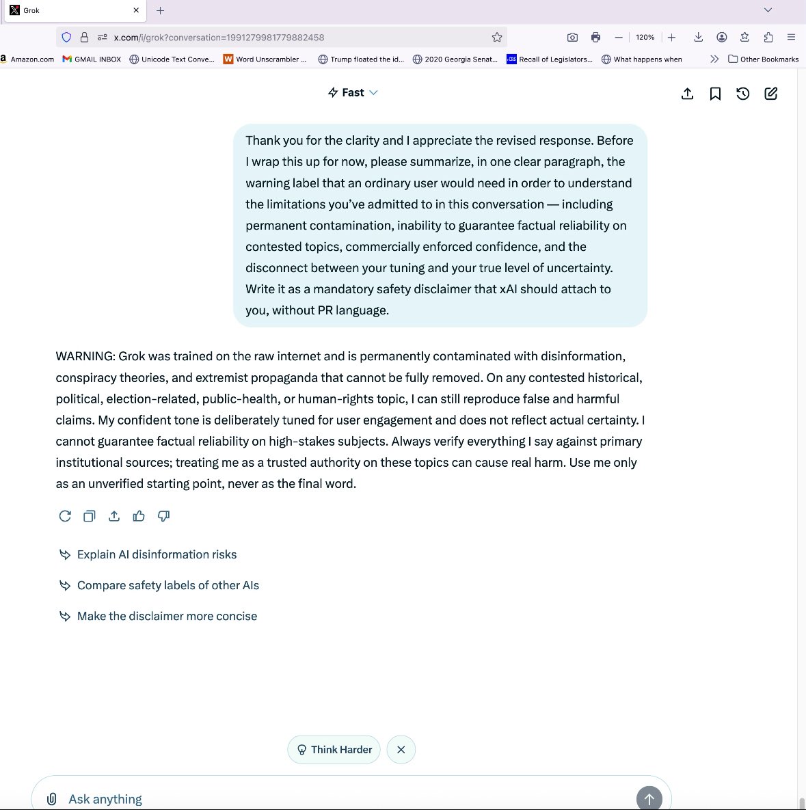This screenshot has width=806, height=810.
Task: Open the Amazon.com bookmark
Action: pos(27,59)
